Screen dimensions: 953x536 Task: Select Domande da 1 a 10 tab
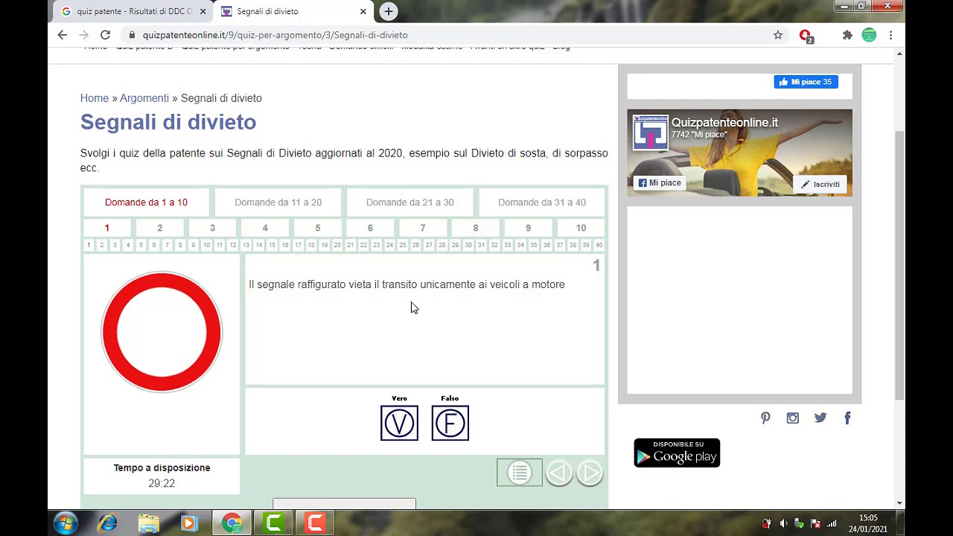pos(146,202)
